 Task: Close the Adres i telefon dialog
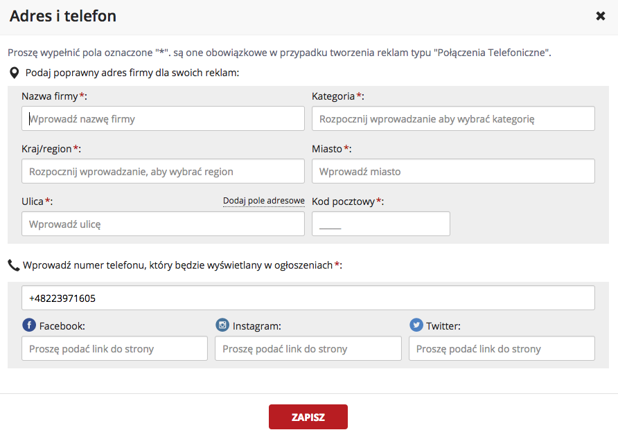(x=600, y=16)
